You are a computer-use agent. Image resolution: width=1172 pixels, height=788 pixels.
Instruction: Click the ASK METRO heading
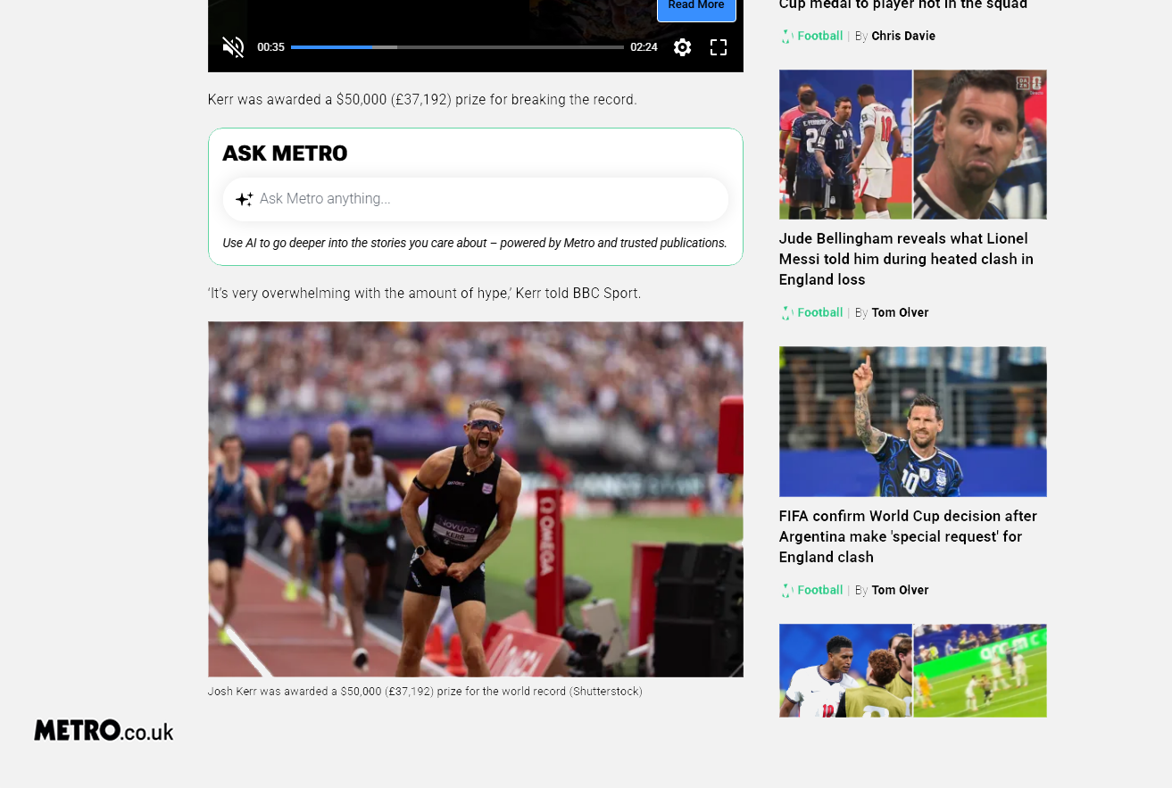[285, 153]
